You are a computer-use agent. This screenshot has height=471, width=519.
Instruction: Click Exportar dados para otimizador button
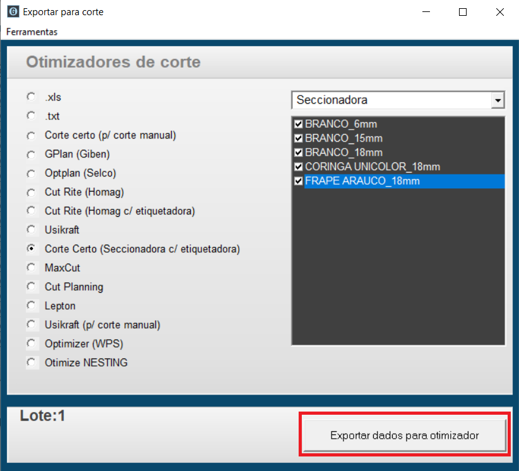[405, 435]
